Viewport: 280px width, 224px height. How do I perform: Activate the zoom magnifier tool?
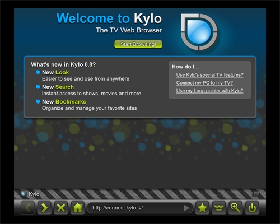coord(235,208)
